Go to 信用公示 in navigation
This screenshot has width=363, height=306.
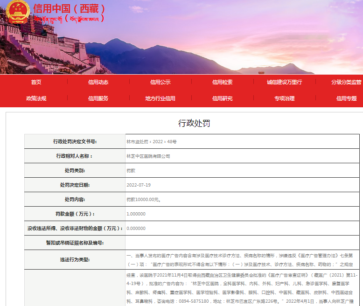click(160, 82)
